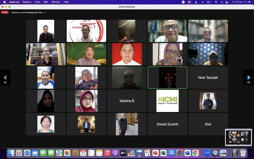Open Zoom app in the dock
This screenshot has height=159, width=254.
(207, 153)
